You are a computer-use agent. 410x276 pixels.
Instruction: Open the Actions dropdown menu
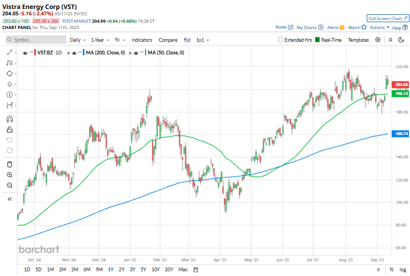pos(379,27)
